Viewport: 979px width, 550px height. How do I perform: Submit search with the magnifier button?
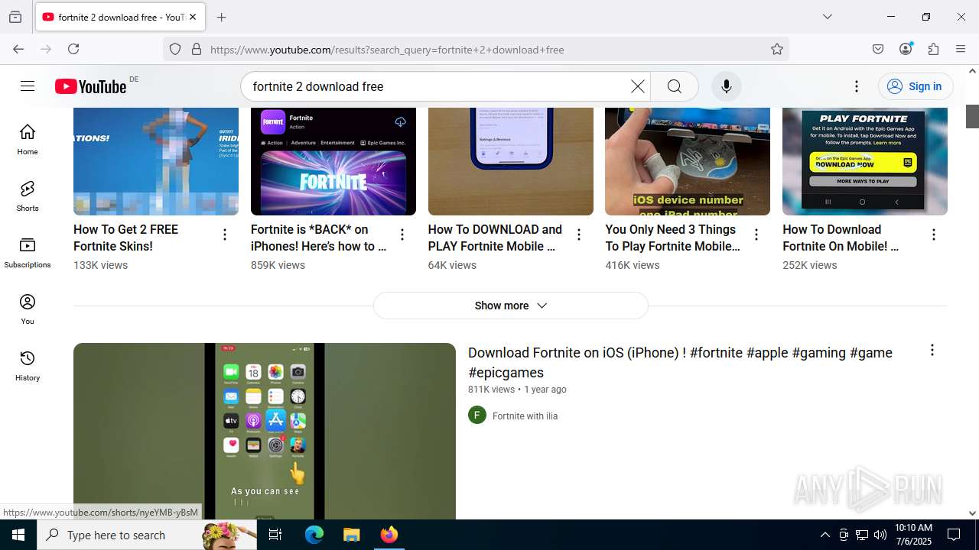[674, 86]
